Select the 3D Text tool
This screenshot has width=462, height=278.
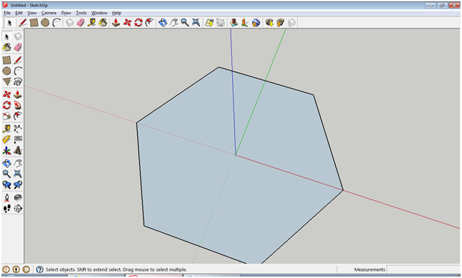point(18,151)
